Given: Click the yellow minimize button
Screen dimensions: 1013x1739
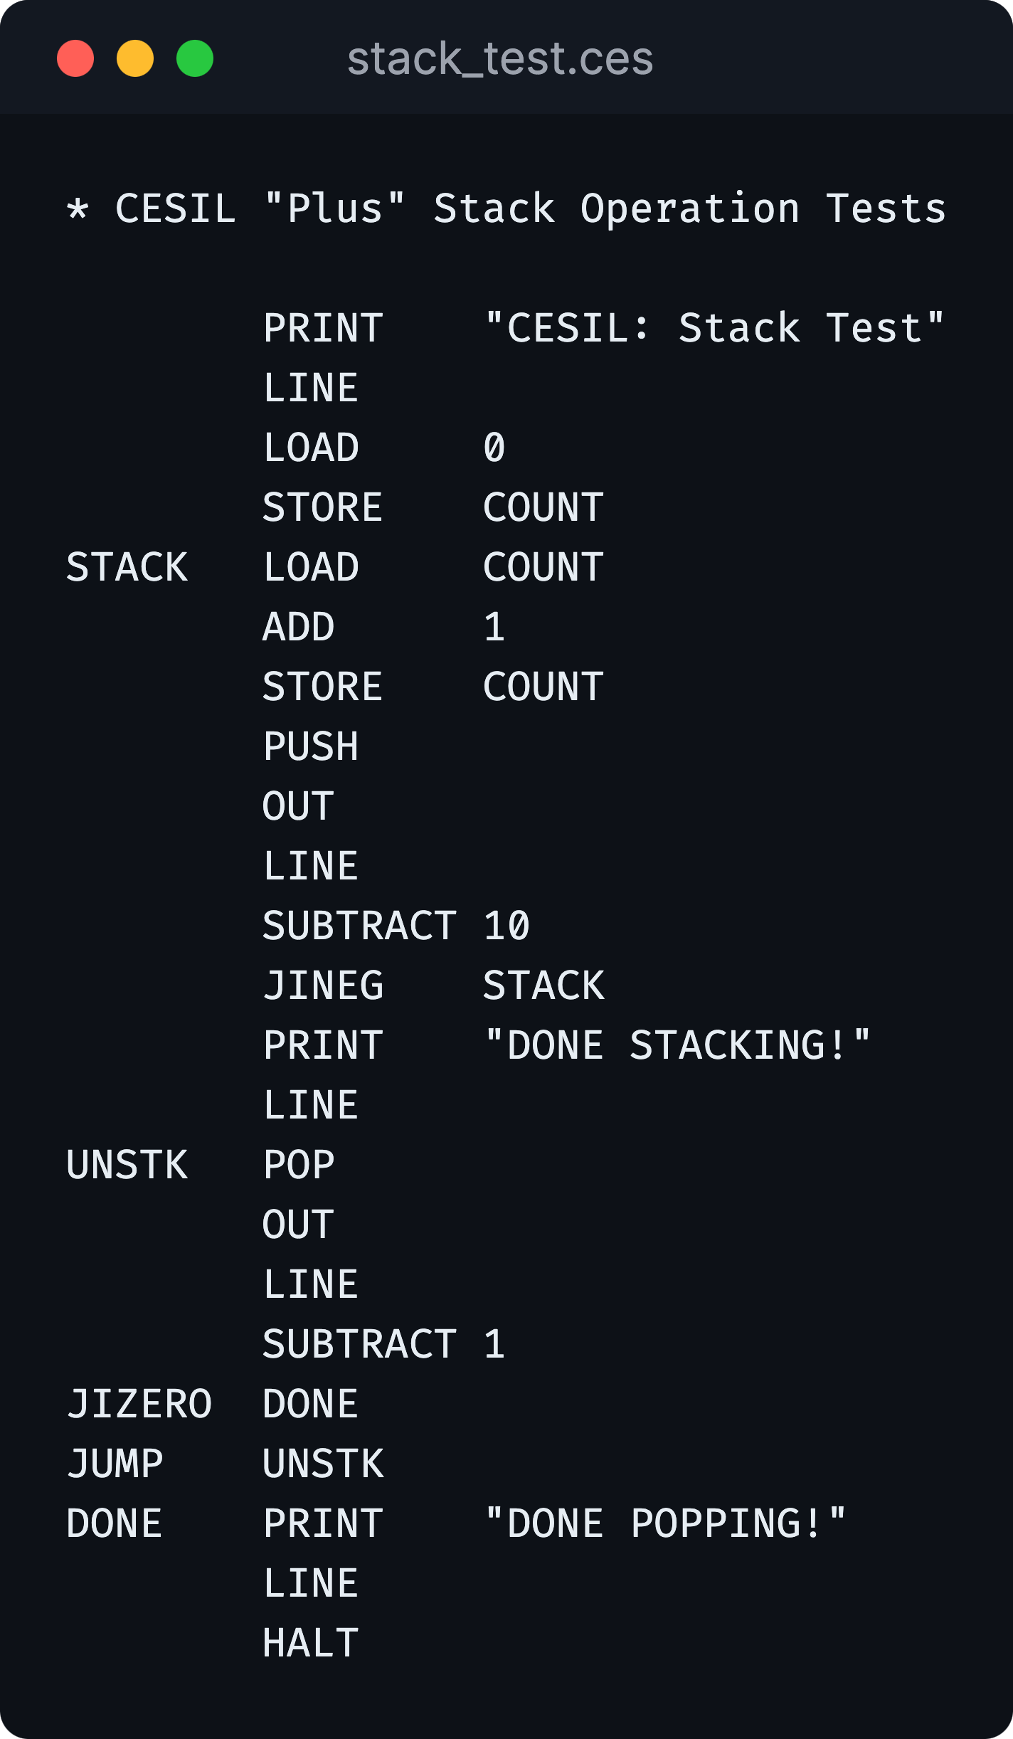Looking at the screenshot, I should (134, 60).
